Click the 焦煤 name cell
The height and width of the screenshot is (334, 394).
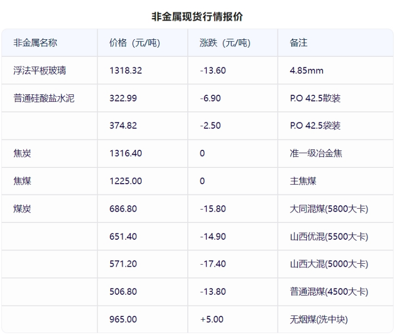tap(22, 181)
